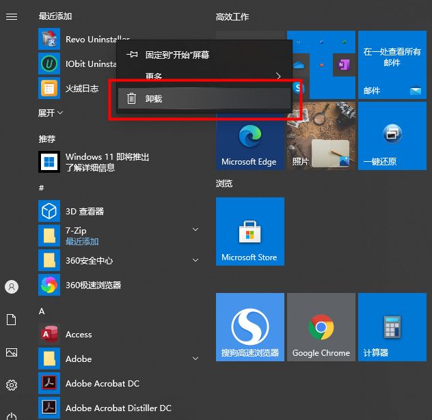
Task: Click the 浏览 group header
Action: point(224,183)
